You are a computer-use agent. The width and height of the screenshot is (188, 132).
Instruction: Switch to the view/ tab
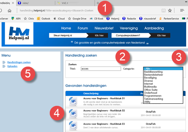[x=25, y=3]
